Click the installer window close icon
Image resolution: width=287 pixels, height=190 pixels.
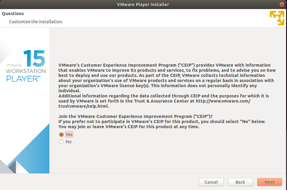[282, 4]
